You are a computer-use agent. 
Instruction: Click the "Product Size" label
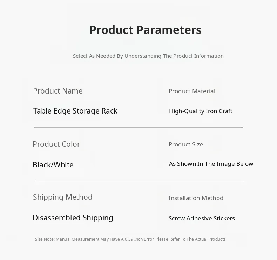point(186,144)
